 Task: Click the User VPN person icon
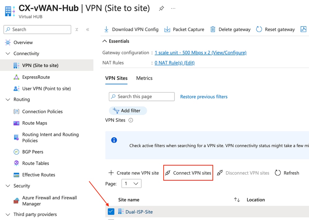(x=16, y=89)
